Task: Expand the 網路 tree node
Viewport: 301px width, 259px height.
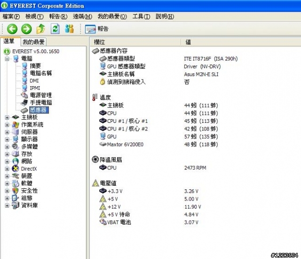Action: pyautogui.click(x=7, y=162)
